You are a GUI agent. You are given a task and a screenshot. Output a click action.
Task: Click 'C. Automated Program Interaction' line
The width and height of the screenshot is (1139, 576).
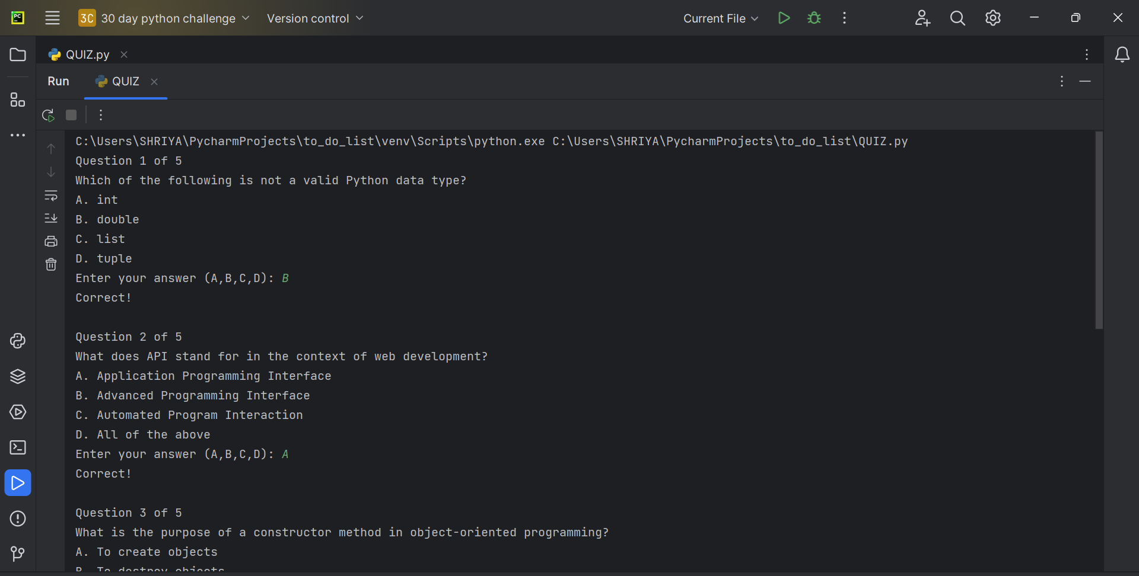(189, 415)
